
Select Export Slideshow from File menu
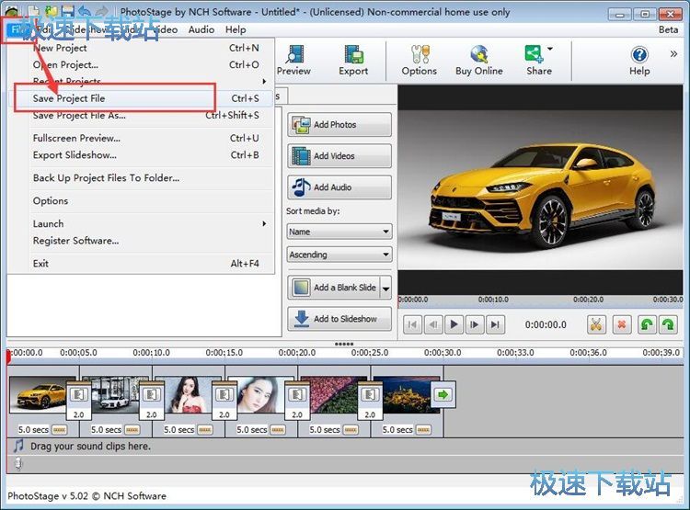coord(75,155)
